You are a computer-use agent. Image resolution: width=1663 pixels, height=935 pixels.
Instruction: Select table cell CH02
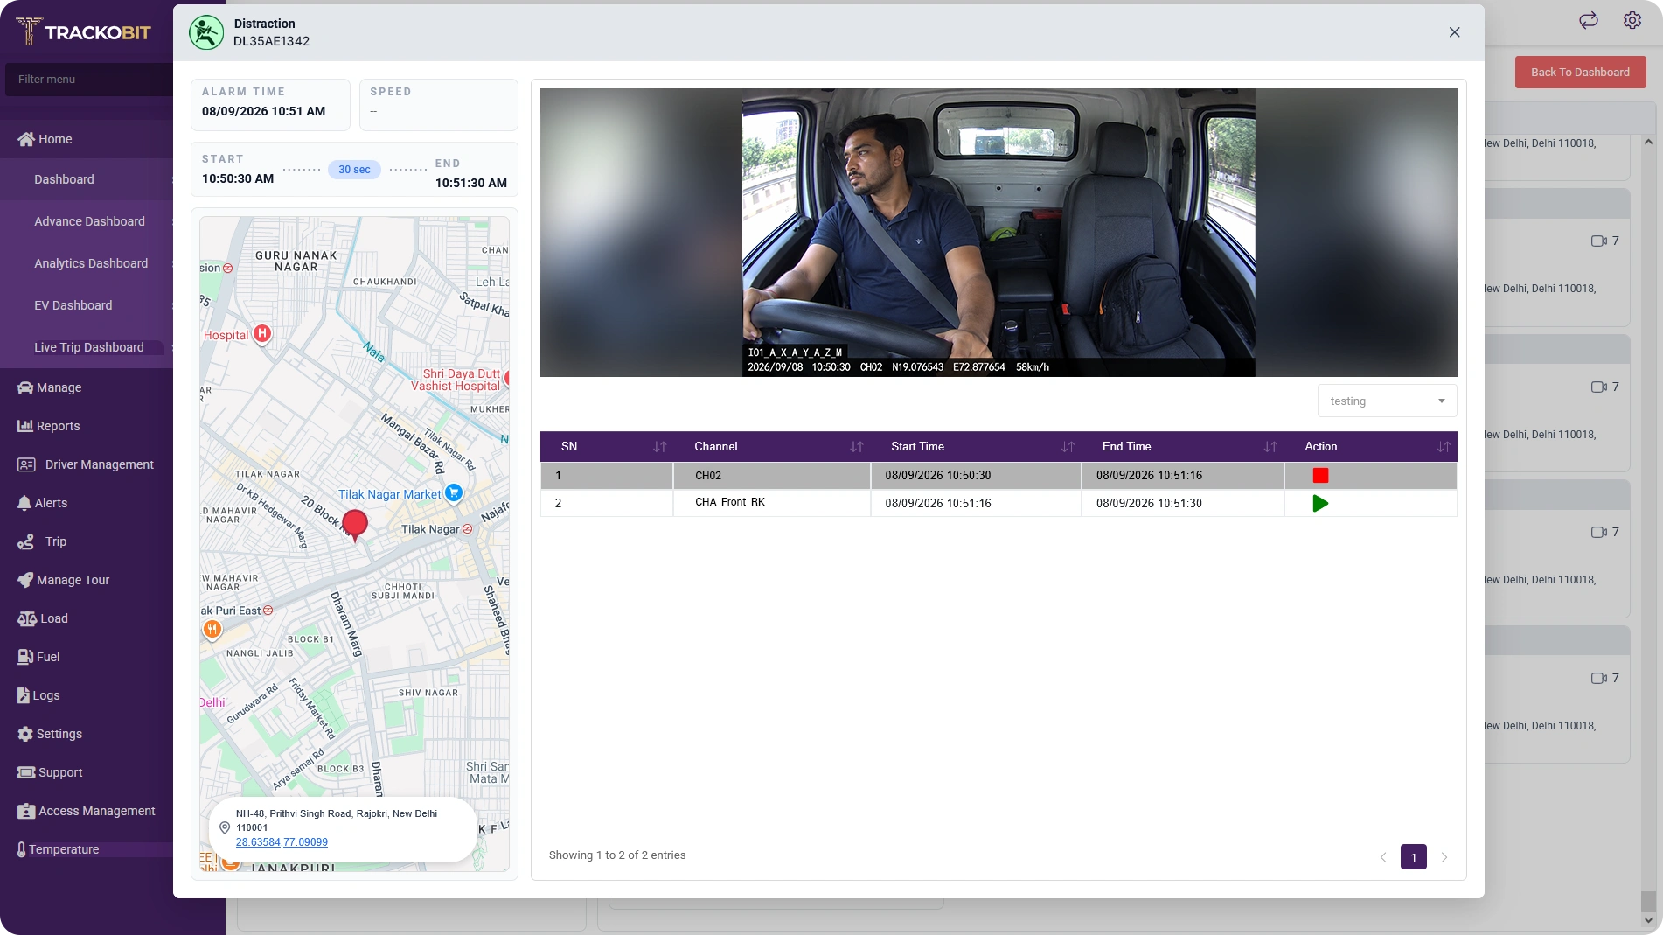pos(771,476)
